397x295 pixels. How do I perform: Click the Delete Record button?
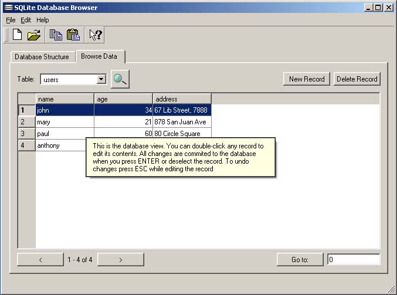click(x=357, y=79)
